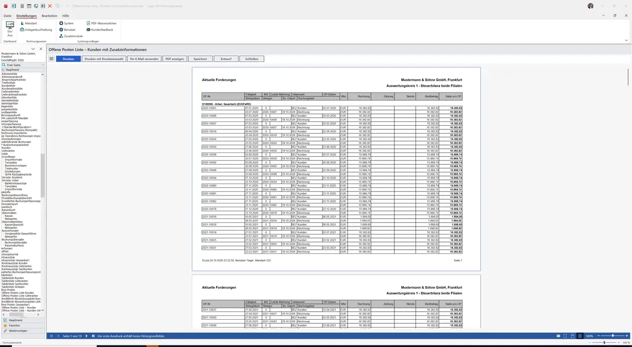Switch to the Einstellungen tab

pyautogui.click(x=26, y=16)
